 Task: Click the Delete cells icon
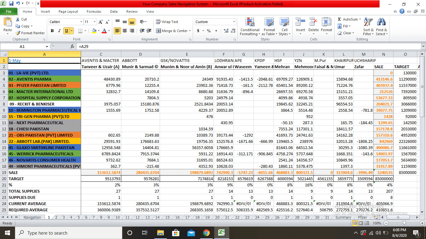(313, 22)
